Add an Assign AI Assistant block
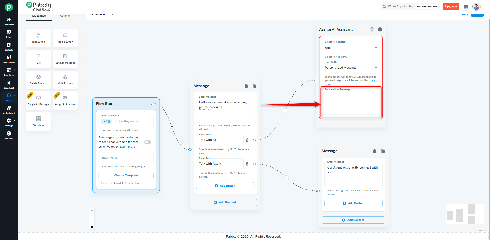The image size is (490, 240). click(x=65, y=101)
